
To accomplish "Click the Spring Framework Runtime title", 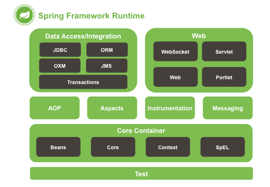I will 91,16.
